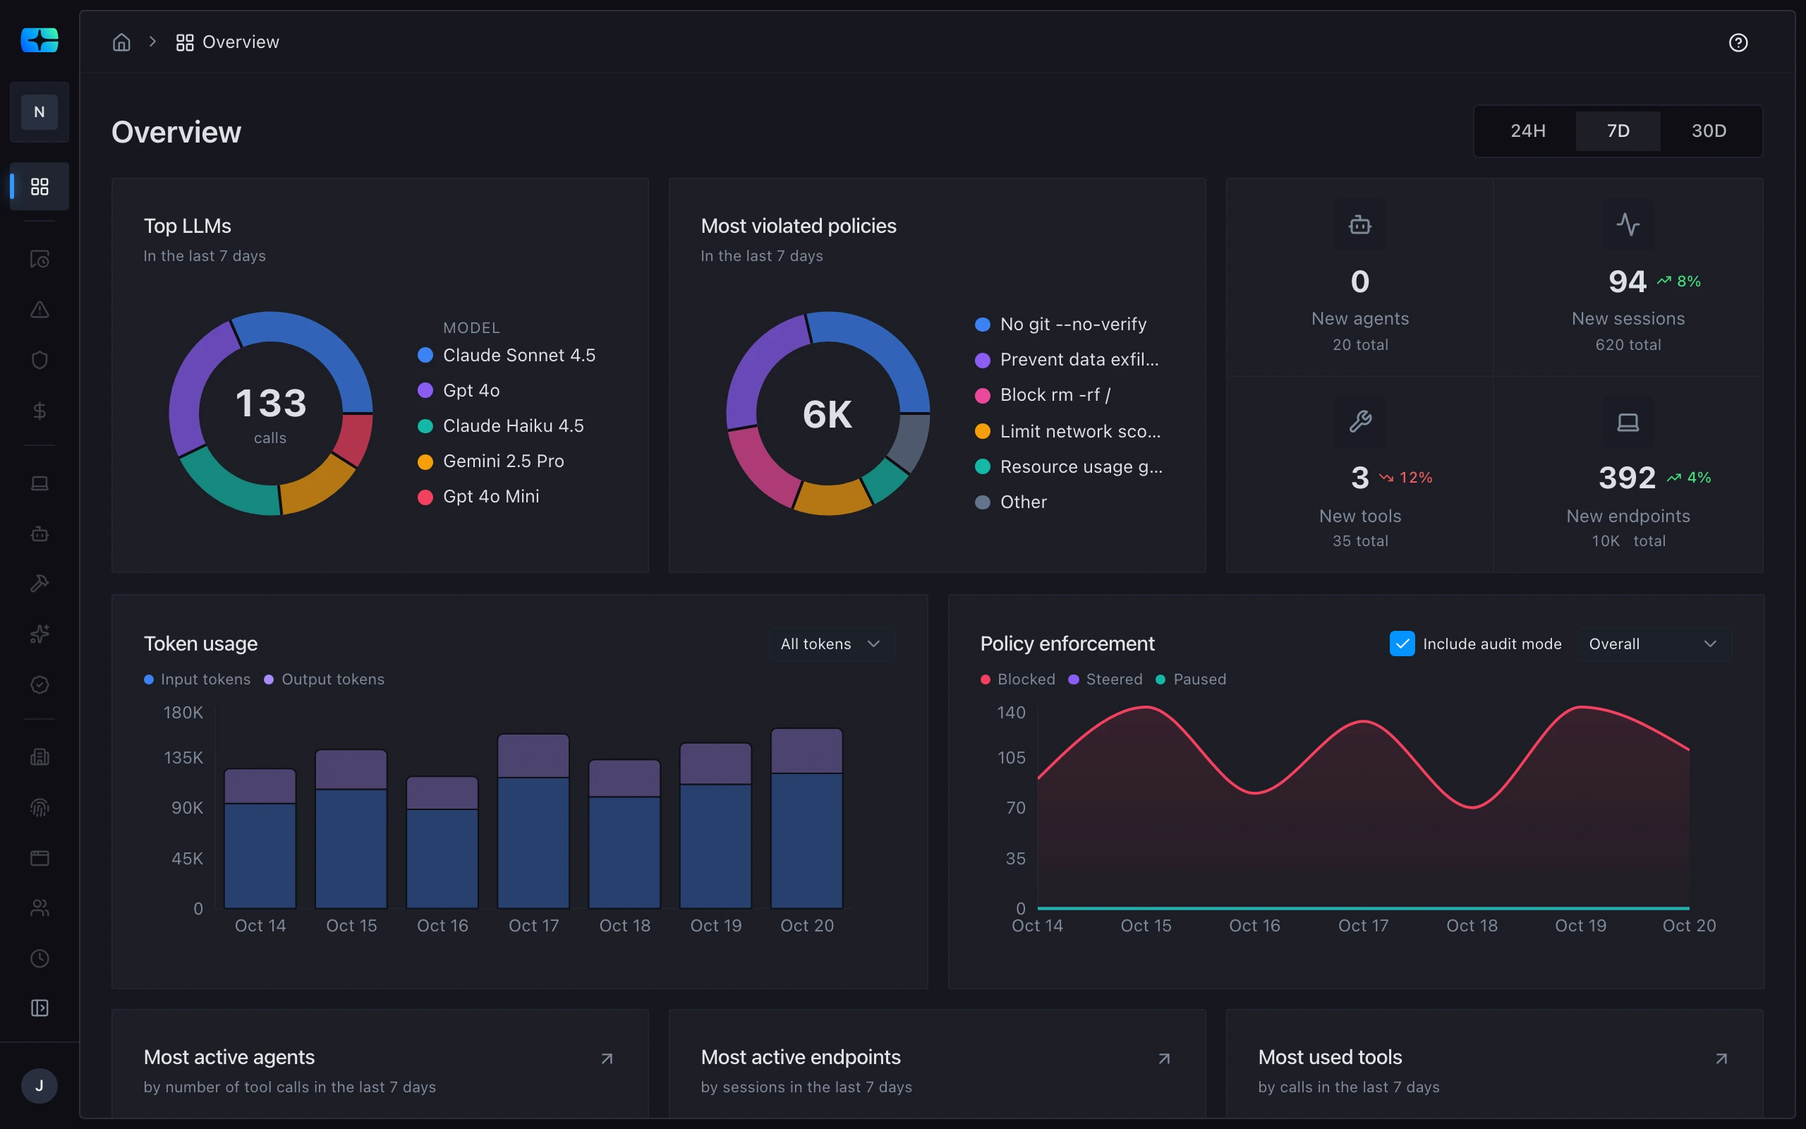The width and height of the screenshot is (1806, 1129).
Task: Toggle Steered legend series
Action: click(x=1105, y=680)
